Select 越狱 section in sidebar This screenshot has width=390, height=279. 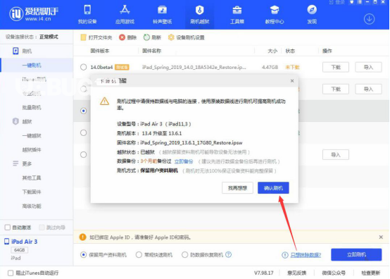(x=27, y=121)
